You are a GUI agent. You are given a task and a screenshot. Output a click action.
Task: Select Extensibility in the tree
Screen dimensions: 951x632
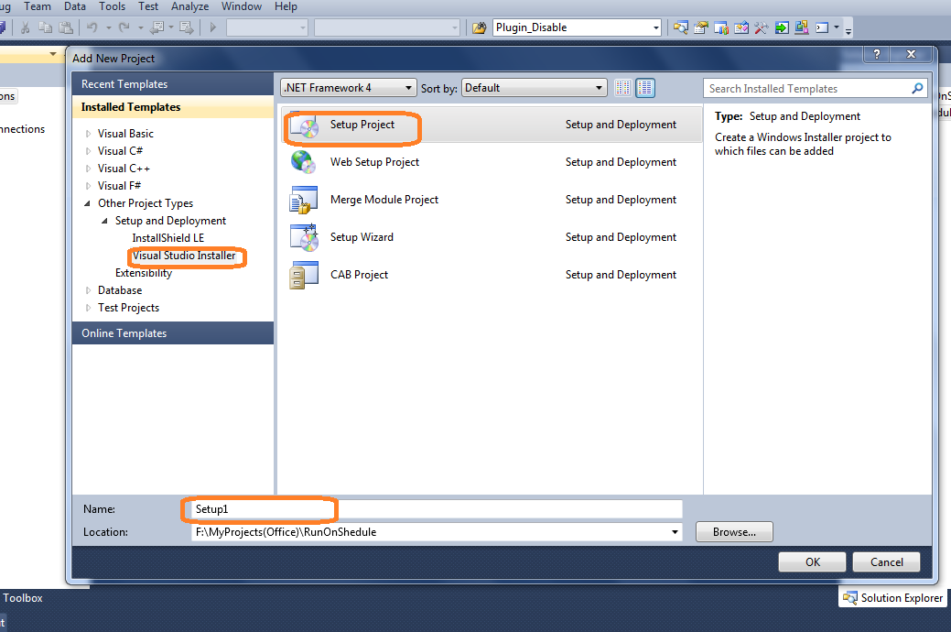coord(144,273)
